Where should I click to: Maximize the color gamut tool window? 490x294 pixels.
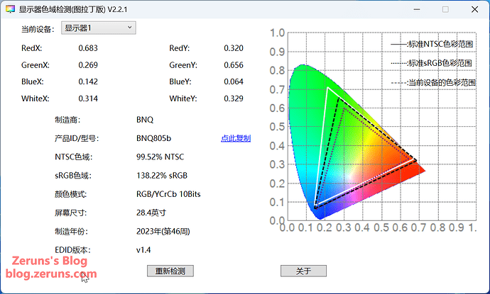[x=445, y=10]
